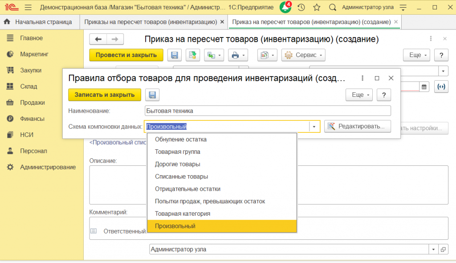Click the Редактировать... button

(358, 127)
